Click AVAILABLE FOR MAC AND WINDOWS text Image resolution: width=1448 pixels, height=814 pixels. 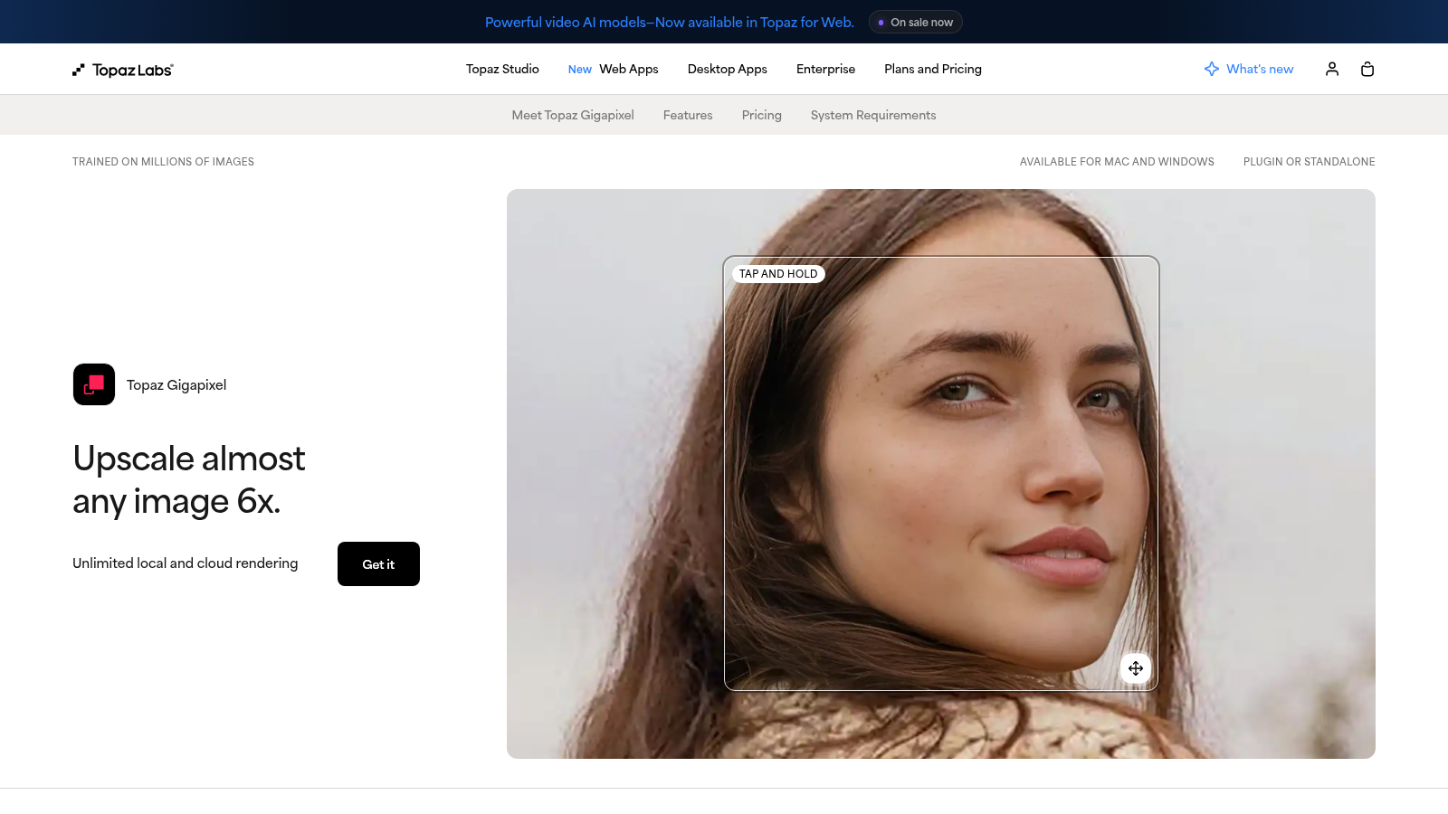click(x=1117, y=162)
